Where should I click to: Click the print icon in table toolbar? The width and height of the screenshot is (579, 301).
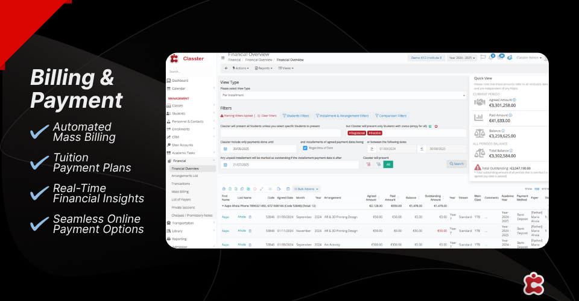click(223, 189)
